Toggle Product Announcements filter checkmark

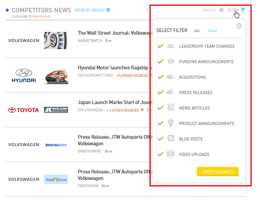pyautogui.click(x=160, y=123)
